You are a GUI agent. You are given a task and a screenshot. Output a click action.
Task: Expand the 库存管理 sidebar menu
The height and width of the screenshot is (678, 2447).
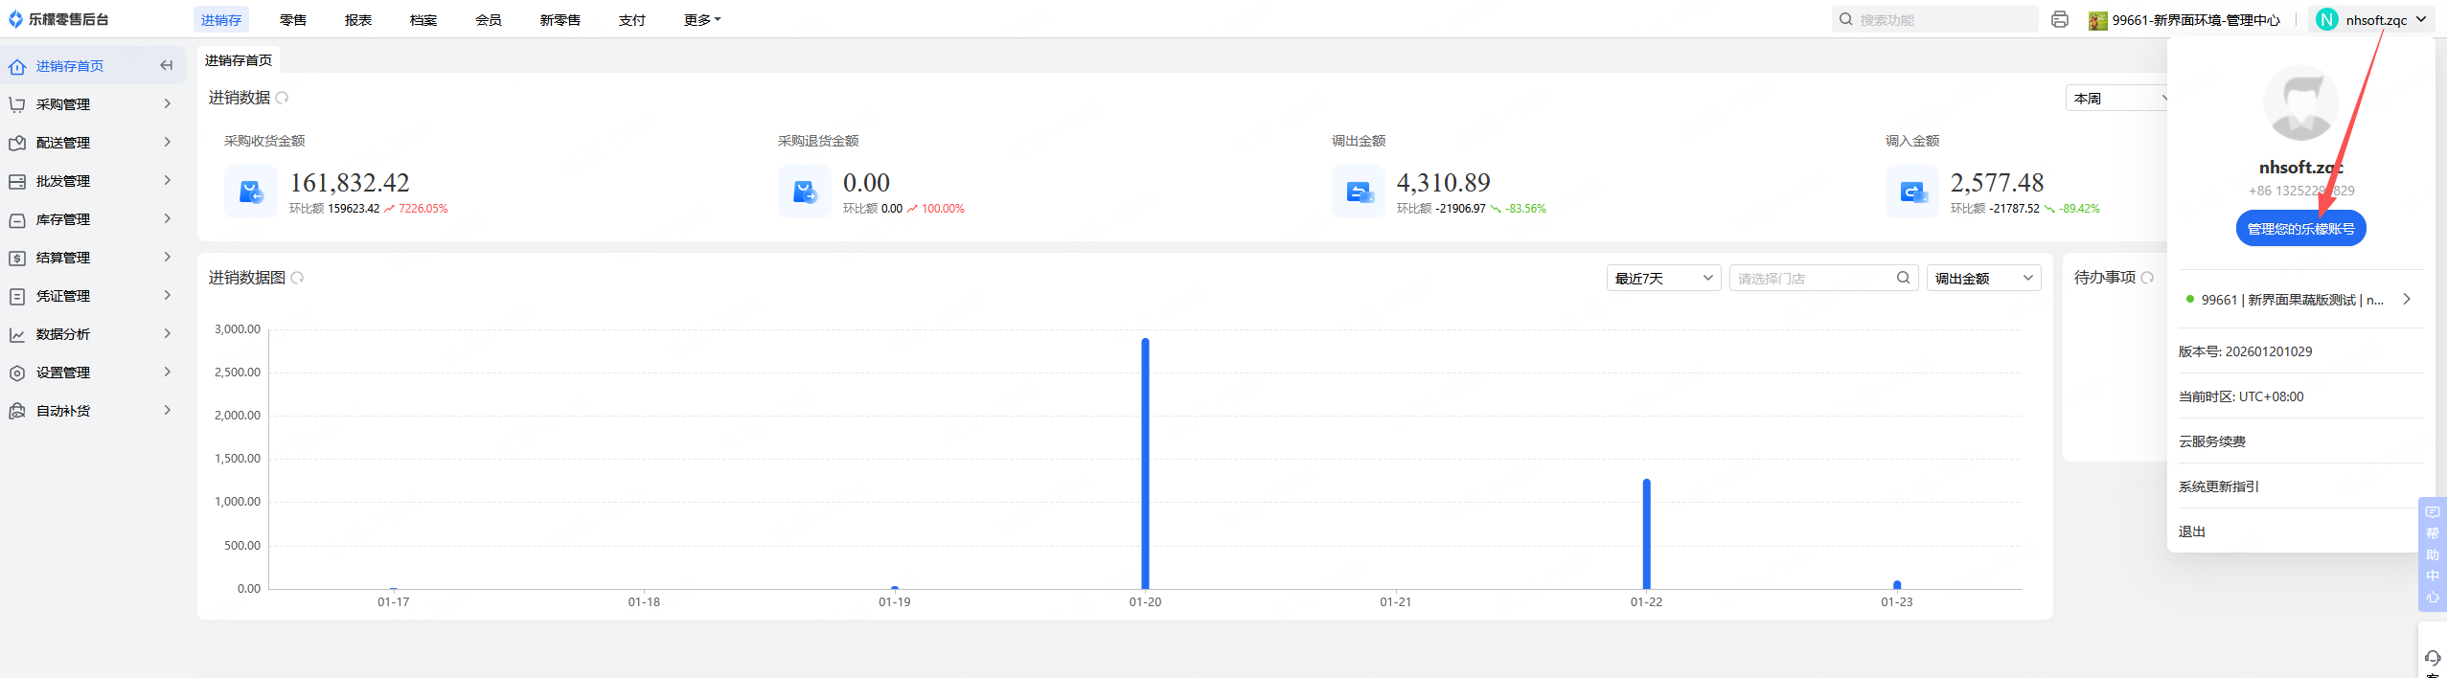click(x=91, y=219)
